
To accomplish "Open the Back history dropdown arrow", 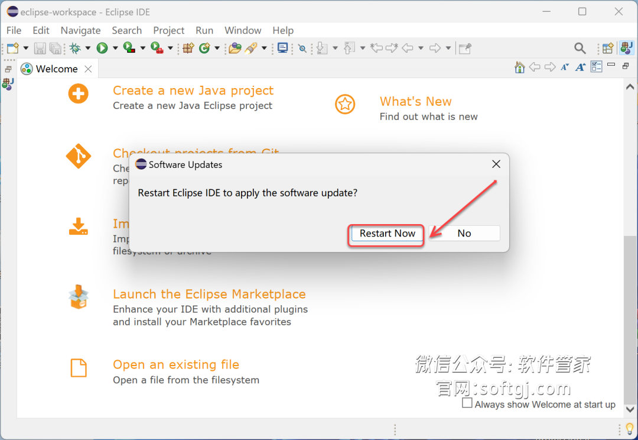I will 421,48.
